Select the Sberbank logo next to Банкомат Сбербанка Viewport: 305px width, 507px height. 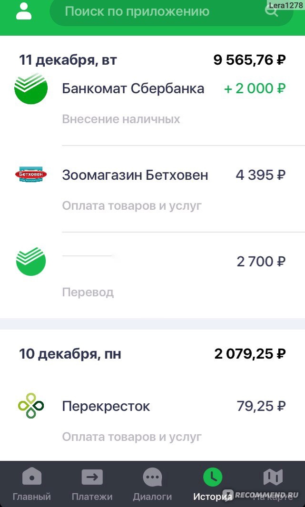tap(30, 88)
